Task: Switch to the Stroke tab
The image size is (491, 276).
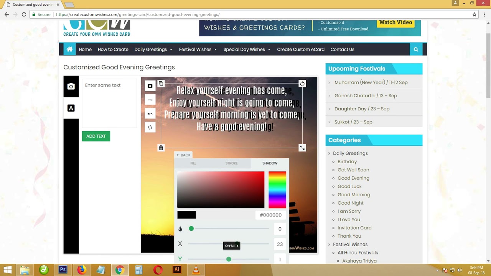Action: [232, 163]
